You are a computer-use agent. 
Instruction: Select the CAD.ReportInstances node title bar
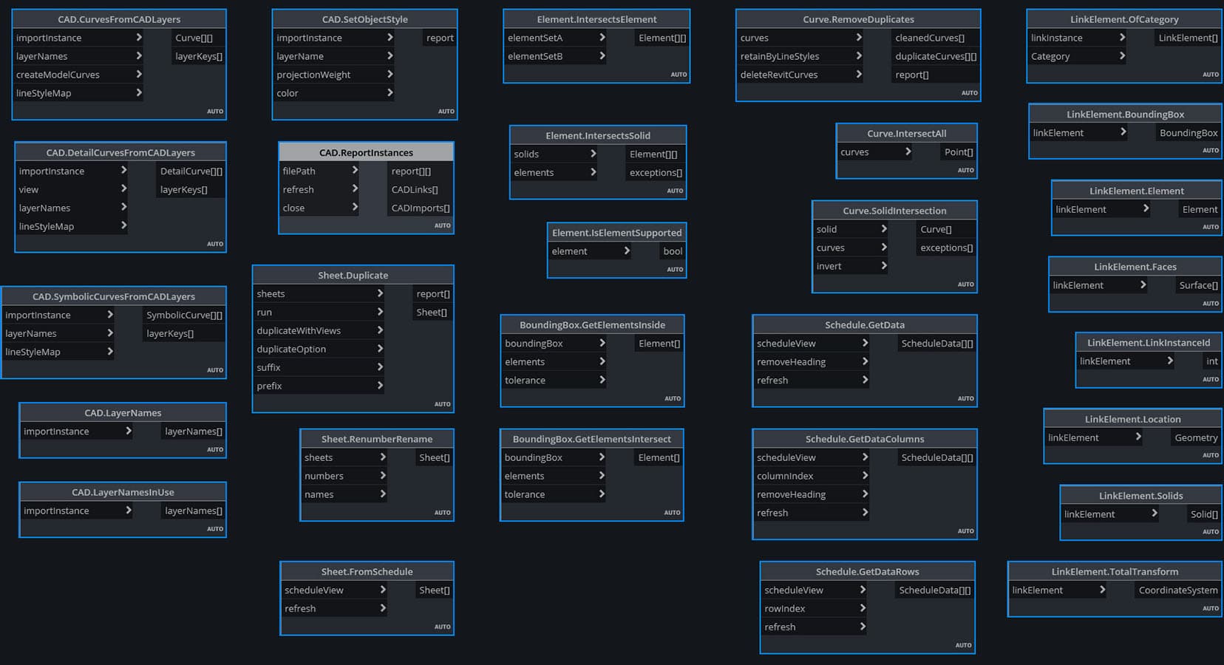(365, 151)
